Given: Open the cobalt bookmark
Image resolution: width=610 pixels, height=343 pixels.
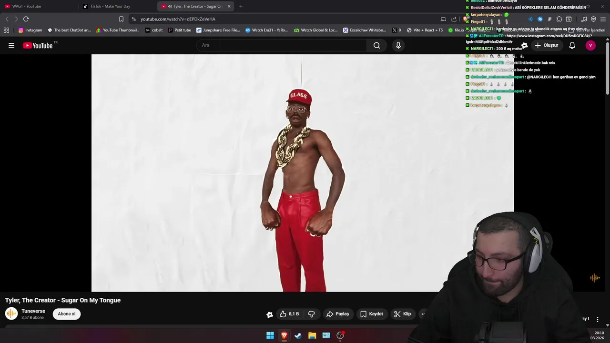Looking at the screenshot, I should [x=154, y=30].
